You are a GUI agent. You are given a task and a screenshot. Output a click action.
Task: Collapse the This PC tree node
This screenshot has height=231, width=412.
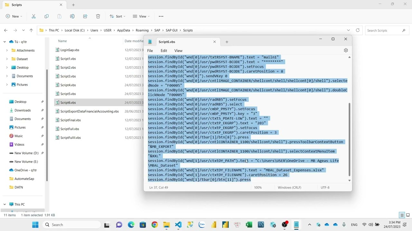coord(5,204)
